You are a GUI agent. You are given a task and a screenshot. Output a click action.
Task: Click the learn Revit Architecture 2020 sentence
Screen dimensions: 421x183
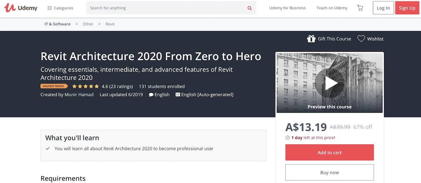tap(134, 148)
